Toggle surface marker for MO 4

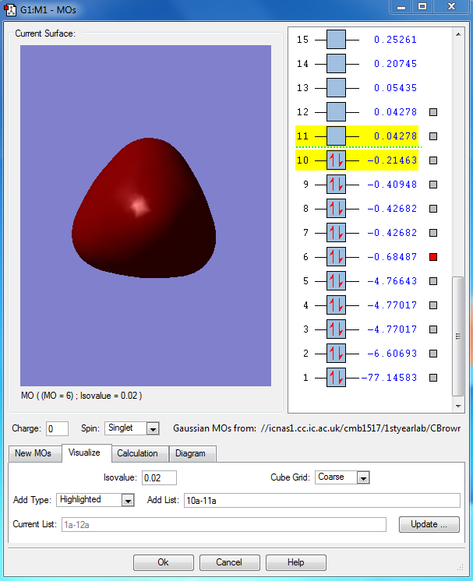point(433,305)
